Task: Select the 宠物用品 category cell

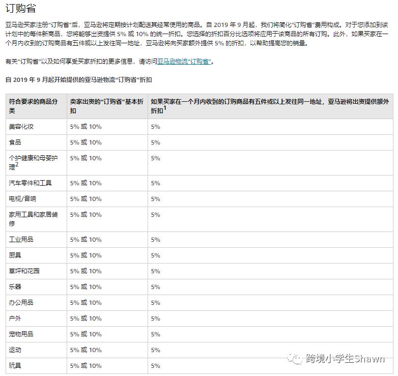Action: click(x=36, y=334)
